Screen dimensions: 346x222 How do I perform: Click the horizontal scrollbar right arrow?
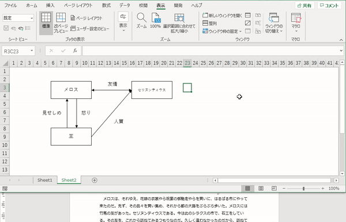pyautogui.click(x=336, y=181)
